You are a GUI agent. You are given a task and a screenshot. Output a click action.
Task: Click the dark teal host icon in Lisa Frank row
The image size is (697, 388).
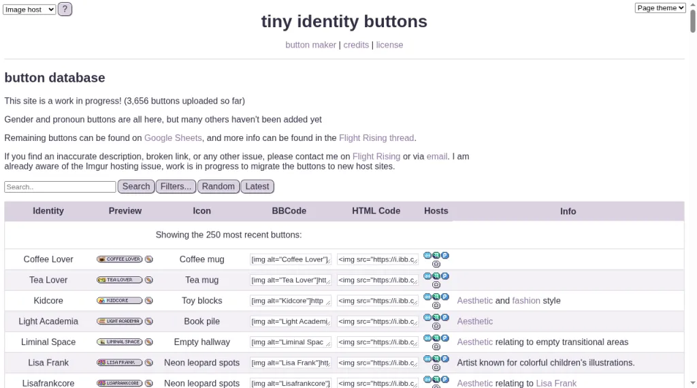click(x=436, y=359)
